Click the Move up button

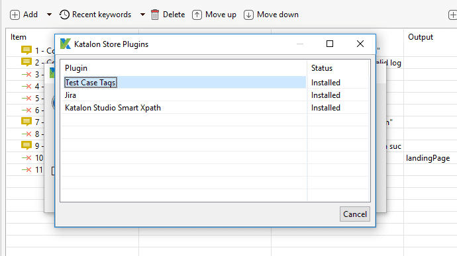pos(214,15)
